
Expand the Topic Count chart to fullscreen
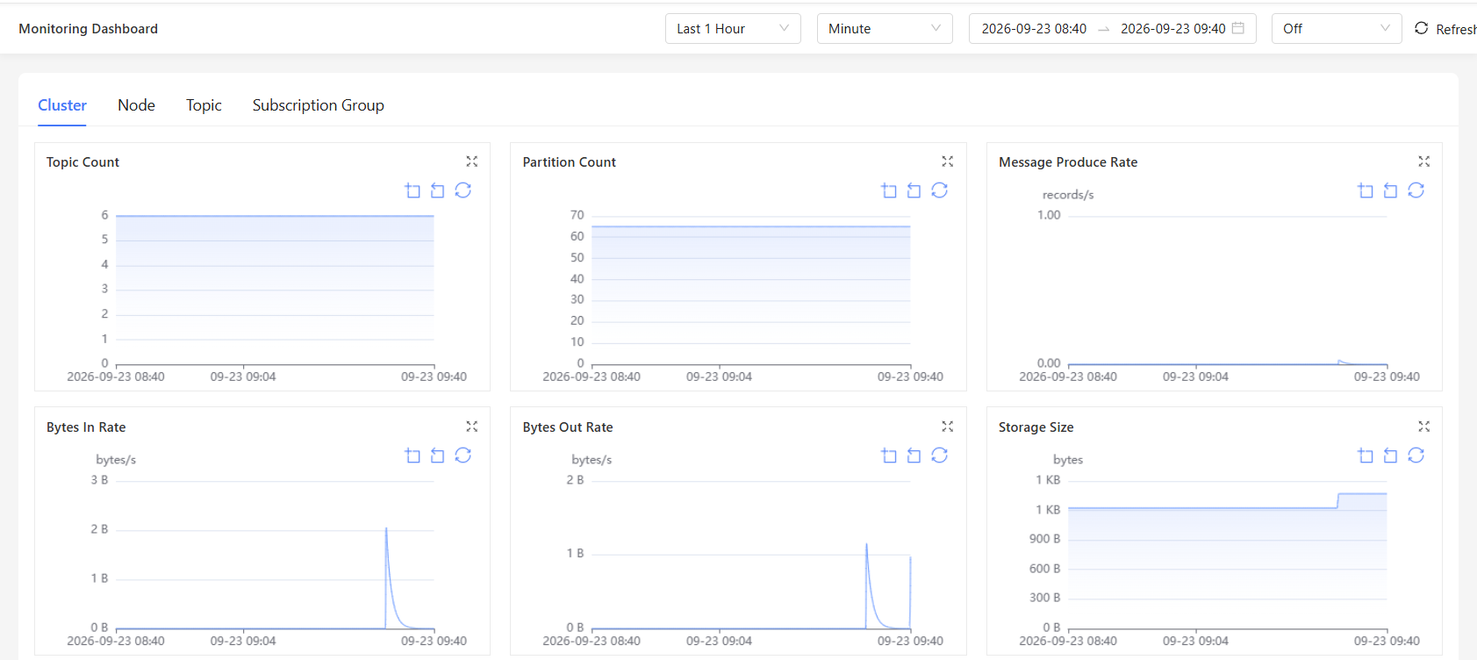pyautogui.click(x=472, y=161)
